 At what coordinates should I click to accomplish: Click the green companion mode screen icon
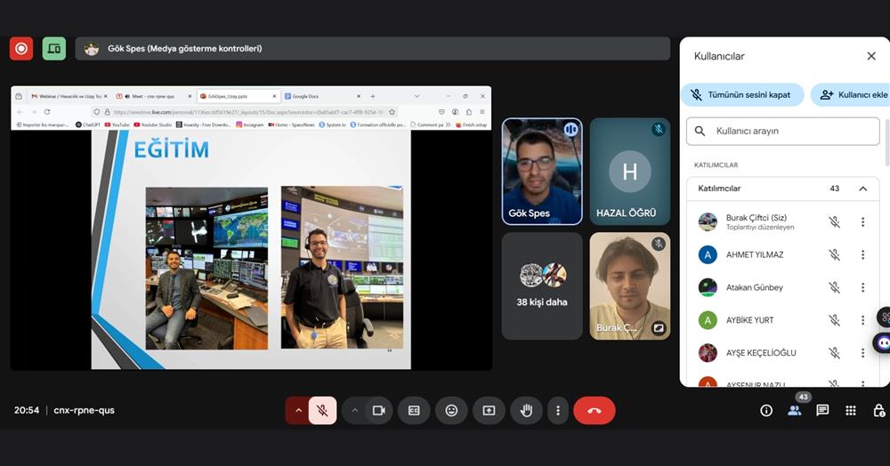pyautogui.click(x=54, y=49)
